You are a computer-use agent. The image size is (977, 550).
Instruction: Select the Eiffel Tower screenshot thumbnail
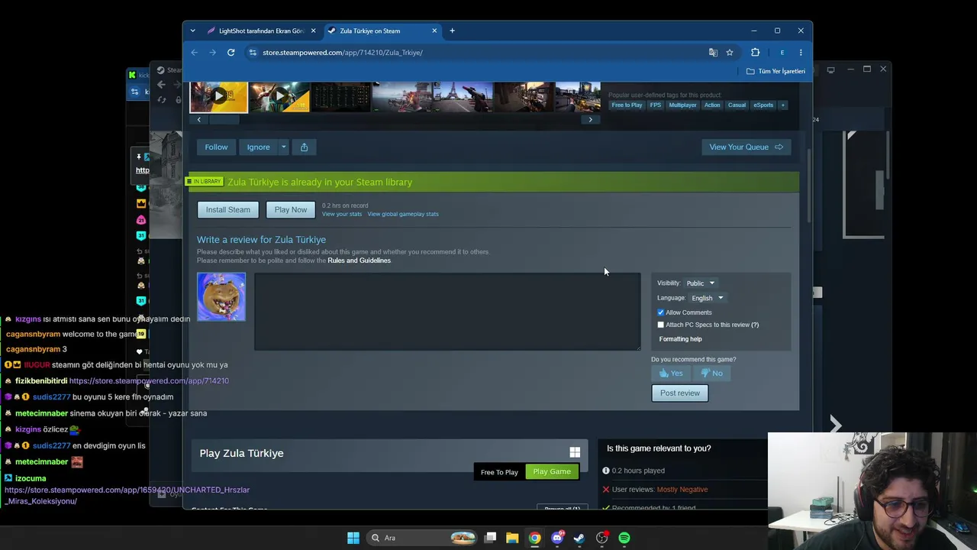[x=463, y=96]
